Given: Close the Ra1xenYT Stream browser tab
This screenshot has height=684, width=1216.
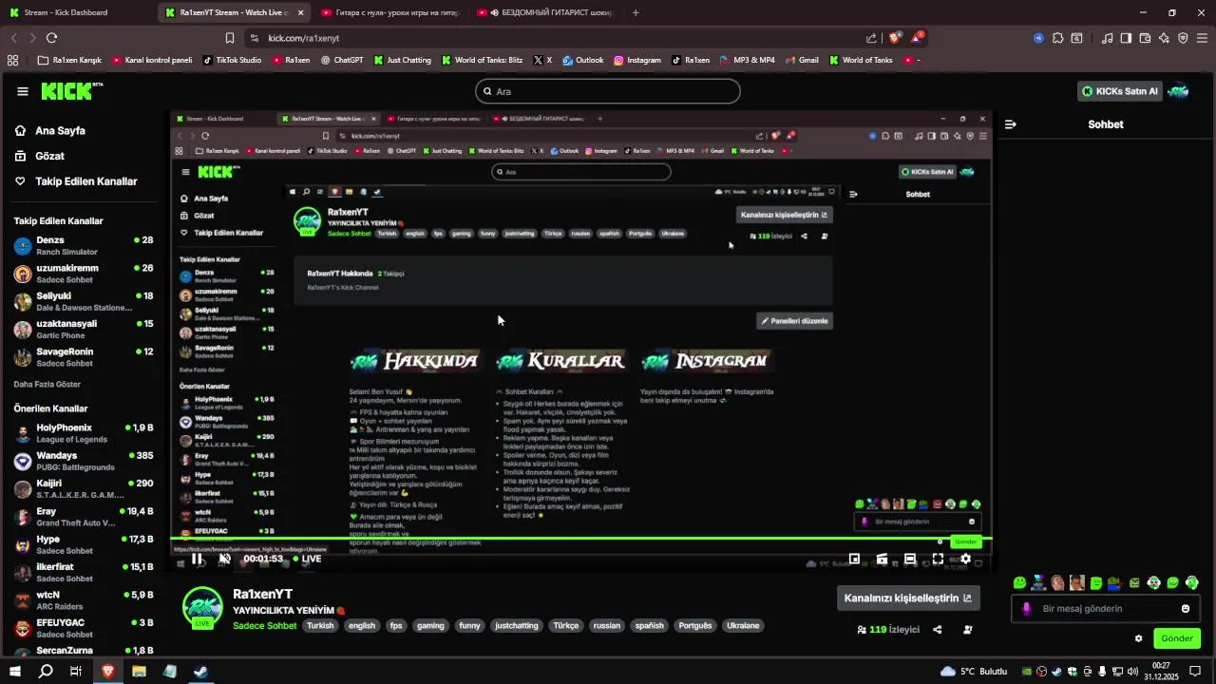Looking at the screenshot, I should (x=301, y=12).
